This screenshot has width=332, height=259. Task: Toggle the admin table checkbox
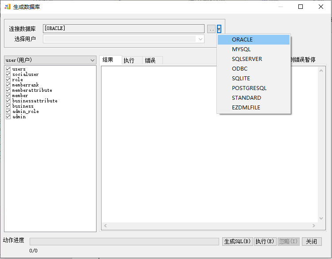pos(8,116)
